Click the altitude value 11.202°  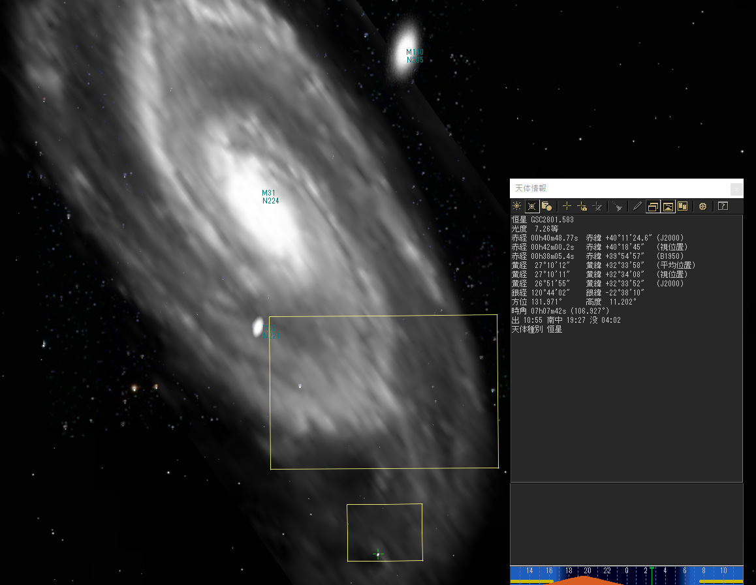pos(623,303)
